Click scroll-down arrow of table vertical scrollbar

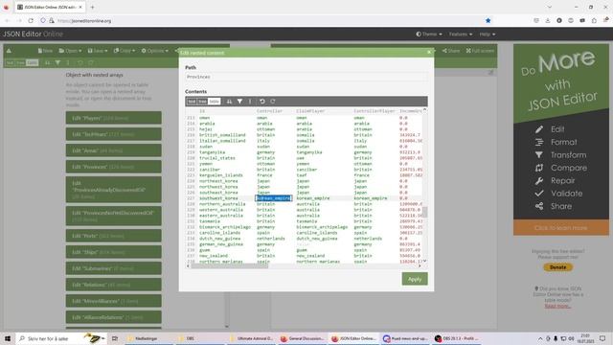coord(424,261)
